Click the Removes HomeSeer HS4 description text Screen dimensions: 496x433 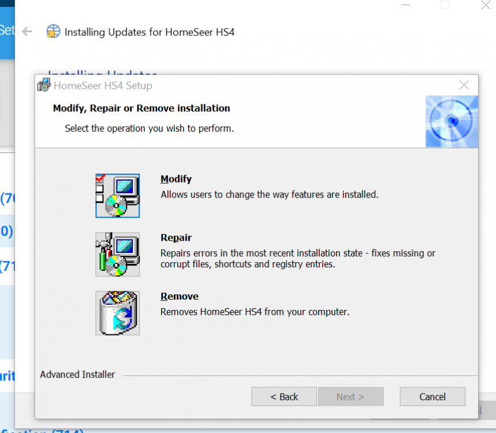click(255, 312)
